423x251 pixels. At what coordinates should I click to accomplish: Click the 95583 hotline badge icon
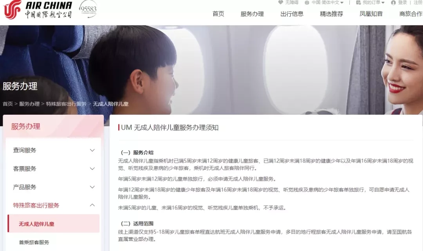tap(88, 9)
